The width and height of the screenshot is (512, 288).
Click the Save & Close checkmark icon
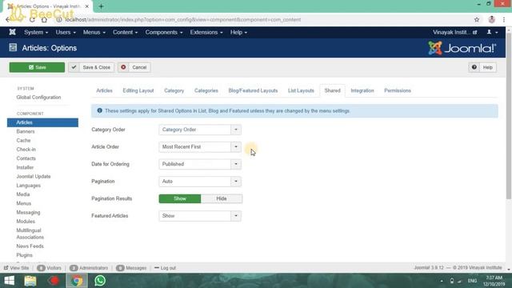(x=74, y=67)
